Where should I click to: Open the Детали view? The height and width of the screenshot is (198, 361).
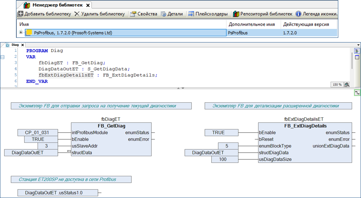172,14
